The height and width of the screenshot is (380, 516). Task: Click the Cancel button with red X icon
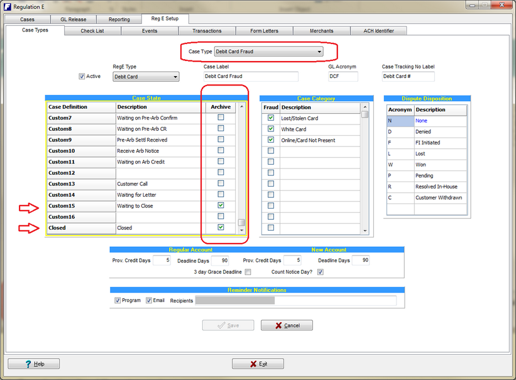[287, 325]
